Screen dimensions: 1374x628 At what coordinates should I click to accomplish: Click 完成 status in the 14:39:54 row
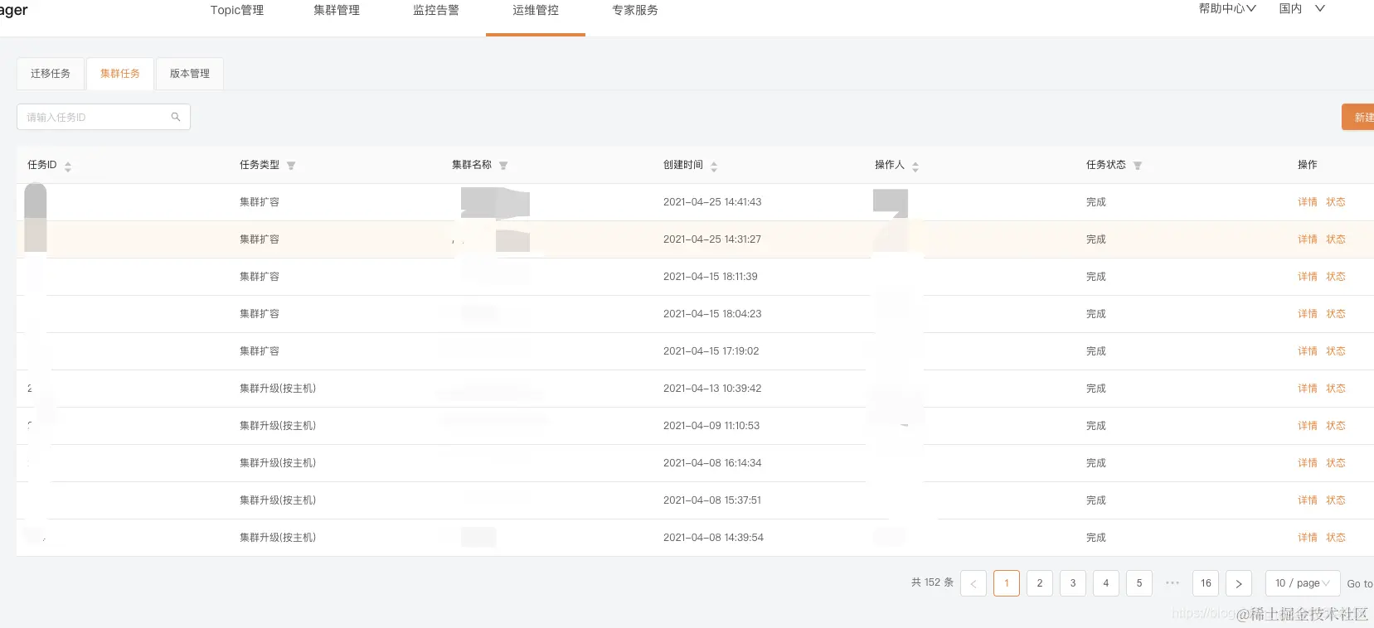1096,538
